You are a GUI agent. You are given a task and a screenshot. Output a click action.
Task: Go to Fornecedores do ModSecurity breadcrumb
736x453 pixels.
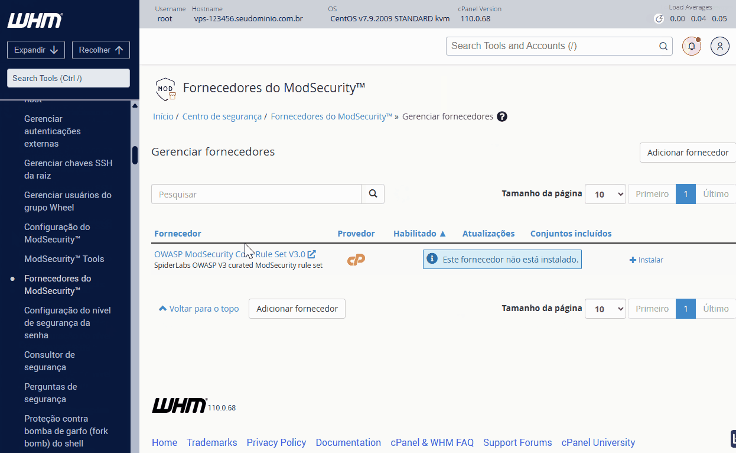point(331,117)
